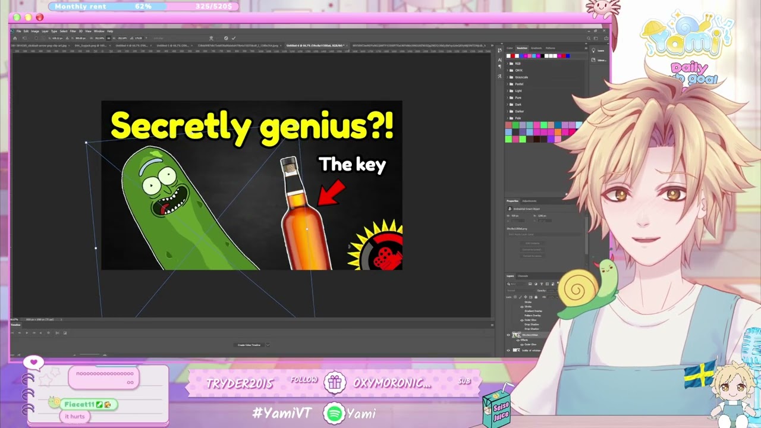Open the File menu
This screenshot has width=761, height=428.
[x=18, y=31]
